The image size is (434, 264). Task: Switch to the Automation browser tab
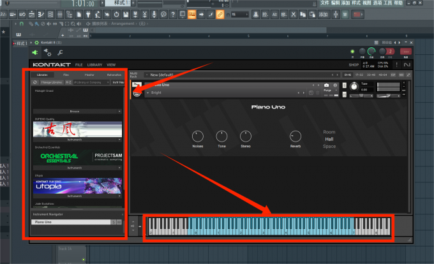click(114, 75)
